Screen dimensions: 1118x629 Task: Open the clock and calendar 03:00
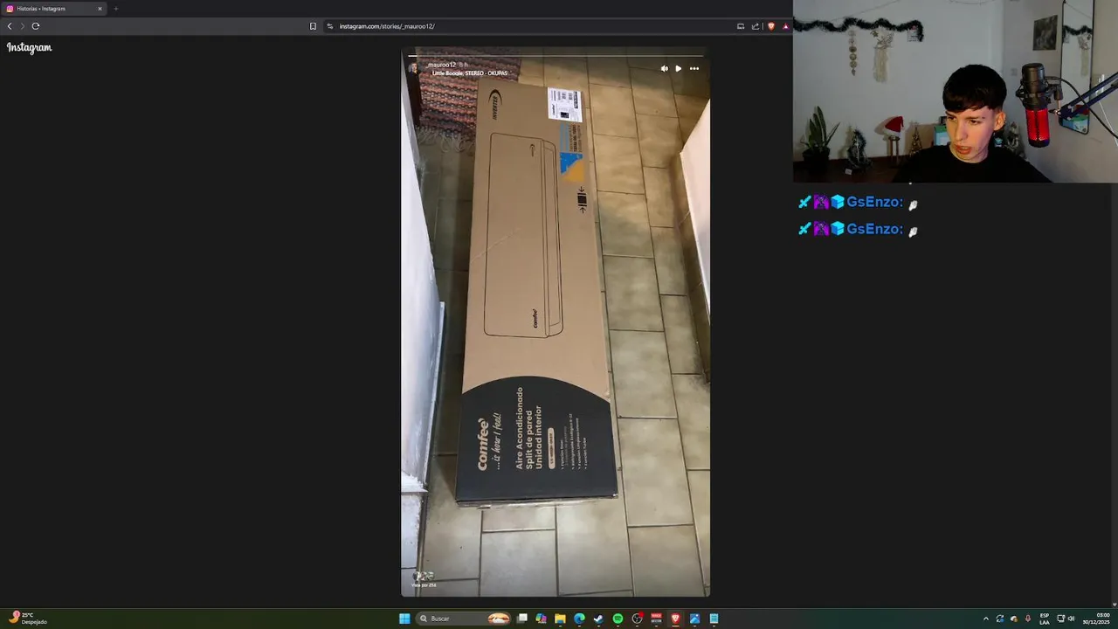pyautogui.click(x=1096, y=619)
